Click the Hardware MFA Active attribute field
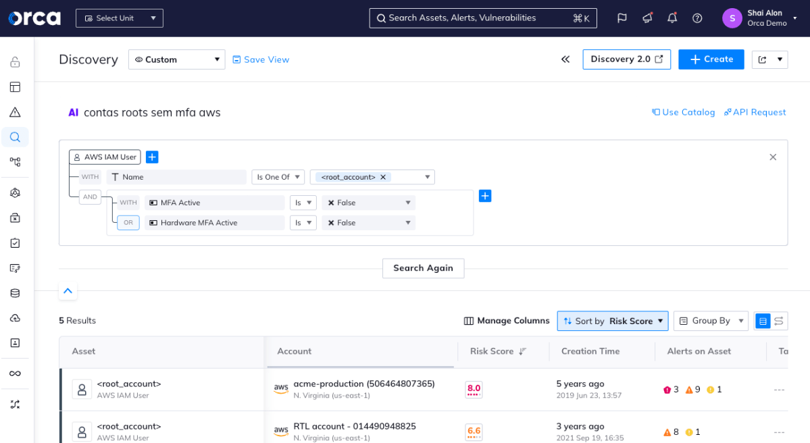810x443 pixels. (x=214, y=223)
